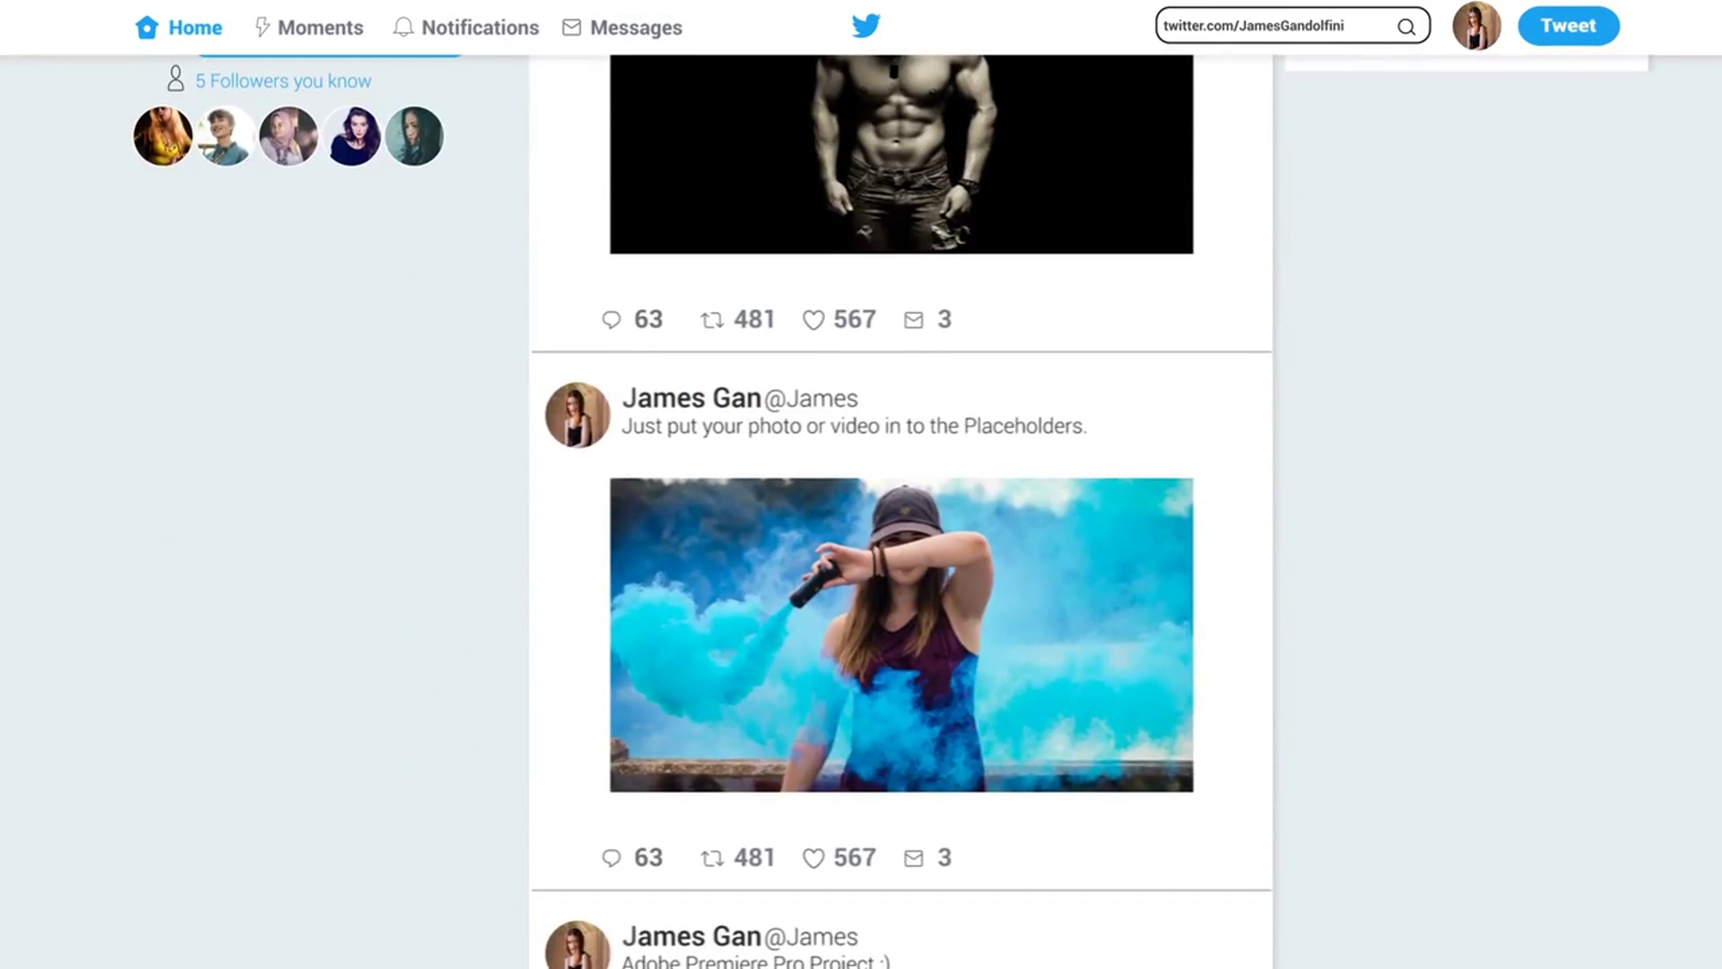Screen dimensions: 1722x969
Task: Like the muscular torso photo tweet
Action: (x=813, y=320)
